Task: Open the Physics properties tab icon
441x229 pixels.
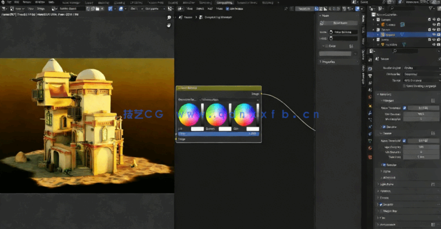Action: 370,127
